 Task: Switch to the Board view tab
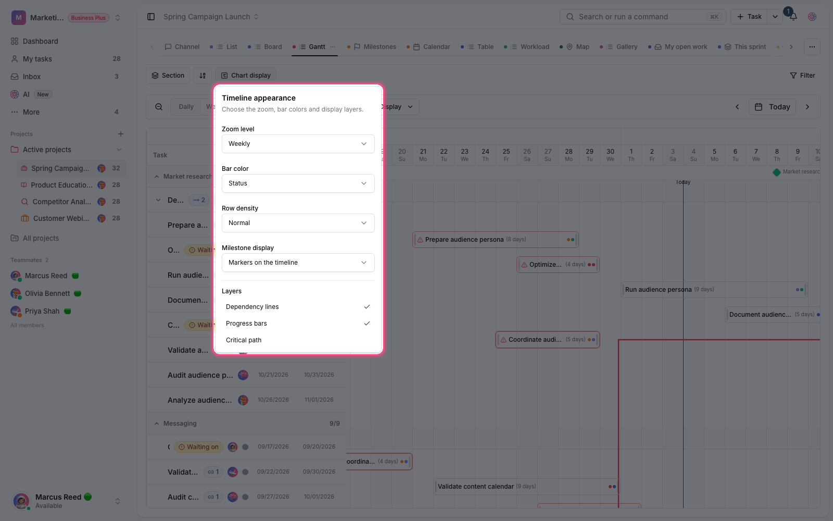265,47
